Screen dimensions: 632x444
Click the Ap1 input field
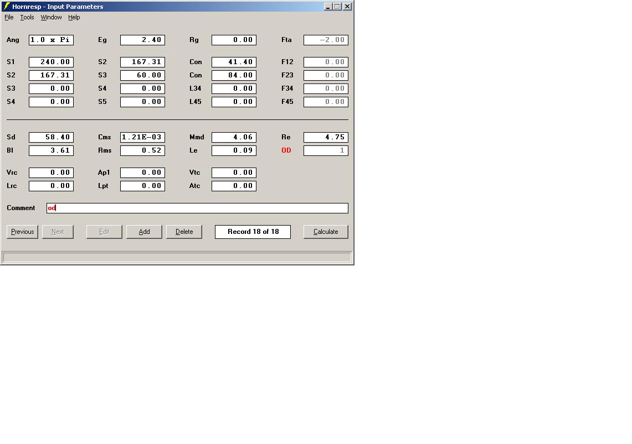tap(143, 173)
